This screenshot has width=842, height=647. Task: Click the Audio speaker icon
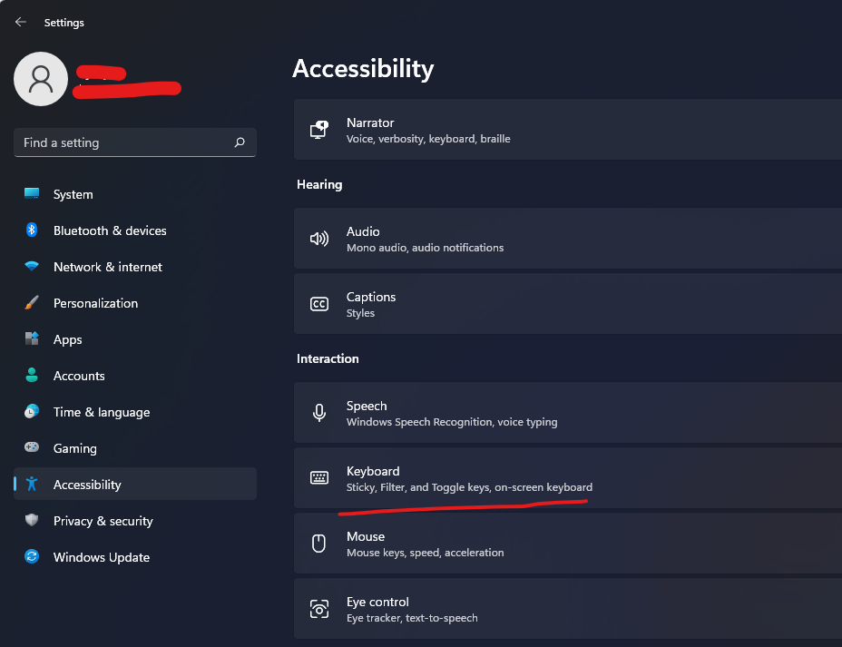(319, 239)
